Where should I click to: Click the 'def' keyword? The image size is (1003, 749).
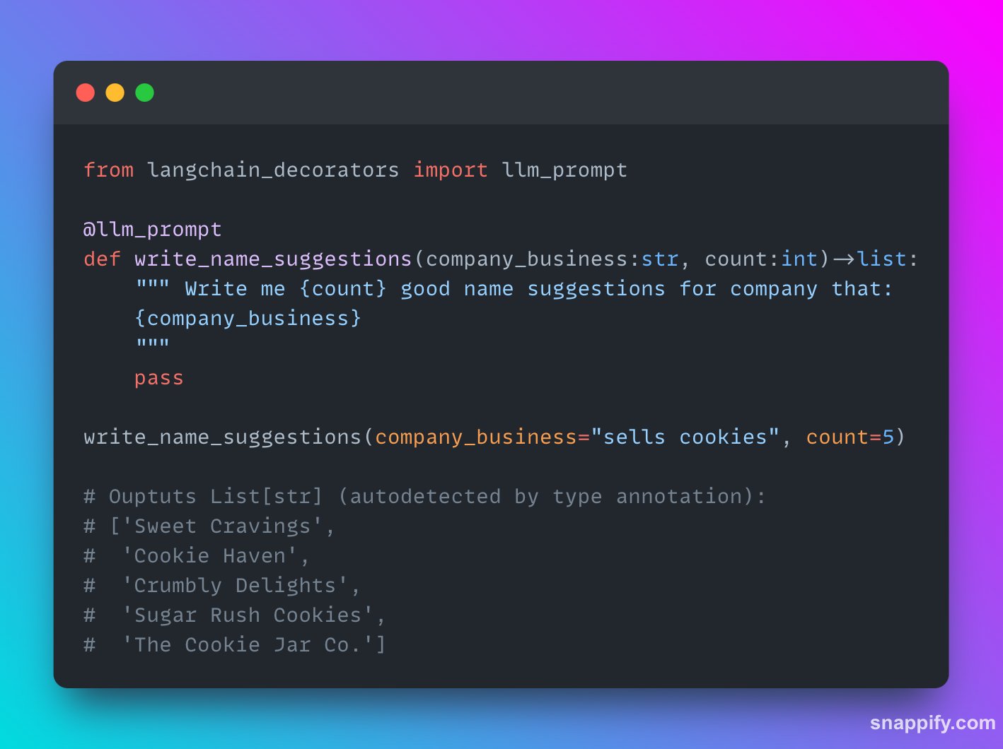[x=103, y=259]
